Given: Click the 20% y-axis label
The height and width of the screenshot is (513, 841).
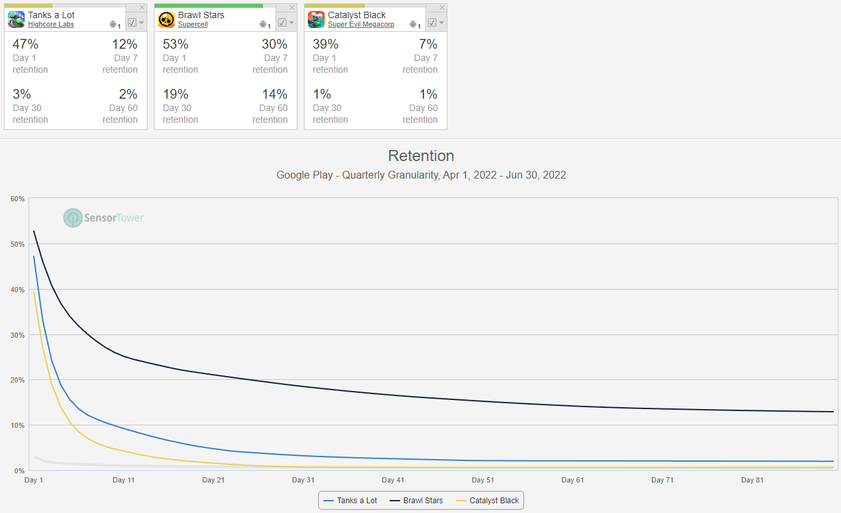Looking at the screenshot, I should (17, 380).
